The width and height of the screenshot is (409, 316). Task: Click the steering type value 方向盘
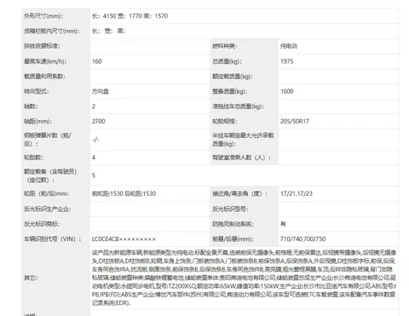101,91
